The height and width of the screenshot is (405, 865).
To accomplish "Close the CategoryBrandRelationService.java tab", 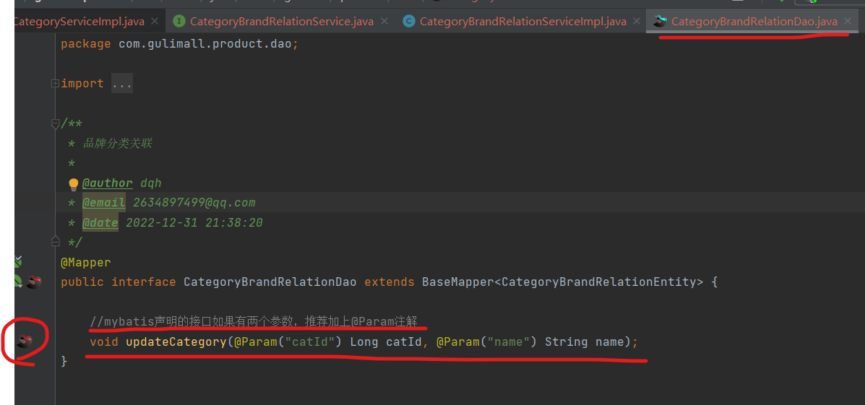I will 384,22.
